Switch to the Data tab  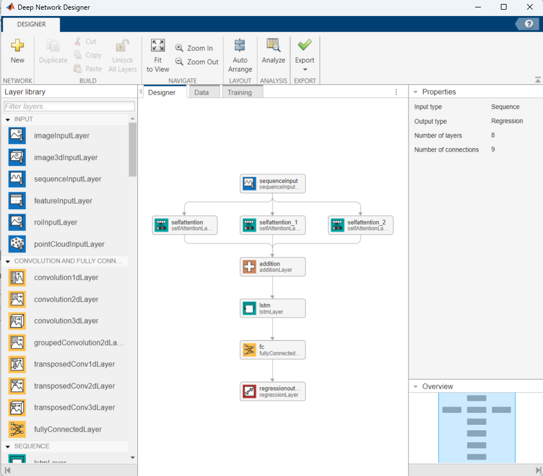point(202,92)
